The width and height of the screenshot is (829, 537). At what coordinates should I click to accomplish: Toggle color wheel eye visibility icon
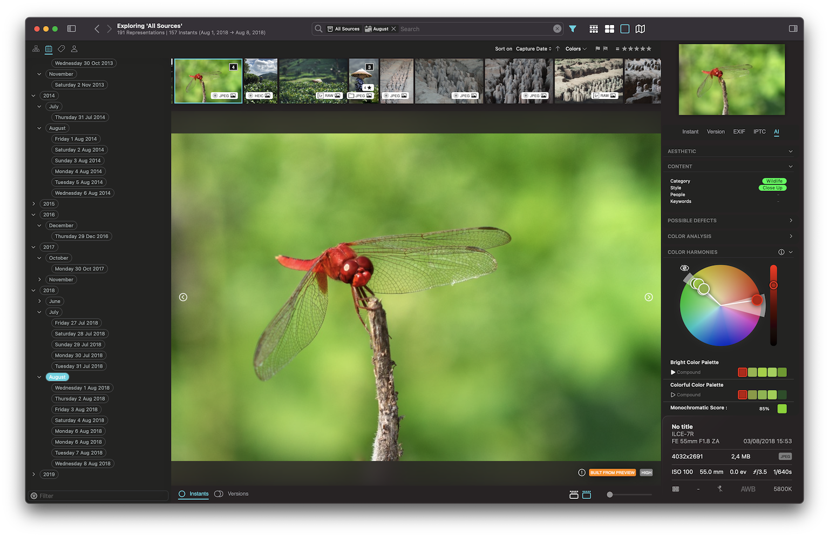684,268
